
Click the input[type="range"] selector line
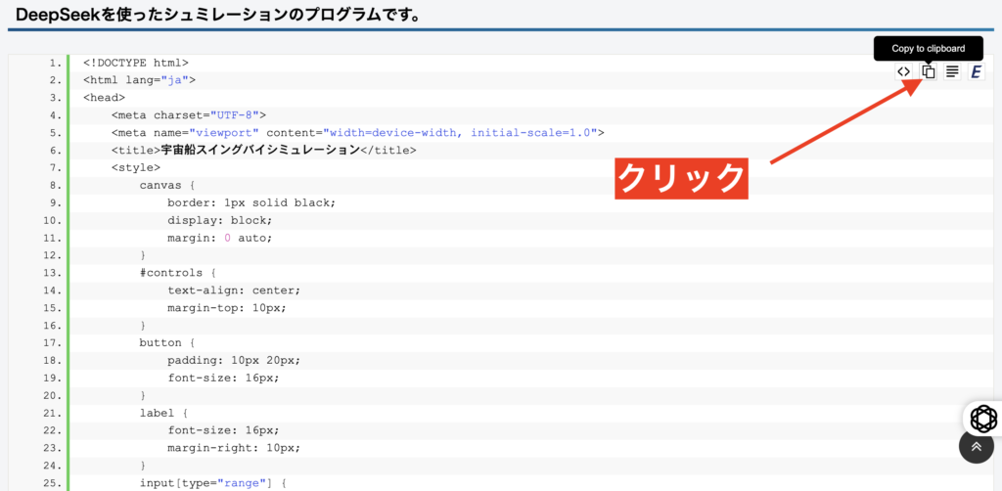coord(212,484)
